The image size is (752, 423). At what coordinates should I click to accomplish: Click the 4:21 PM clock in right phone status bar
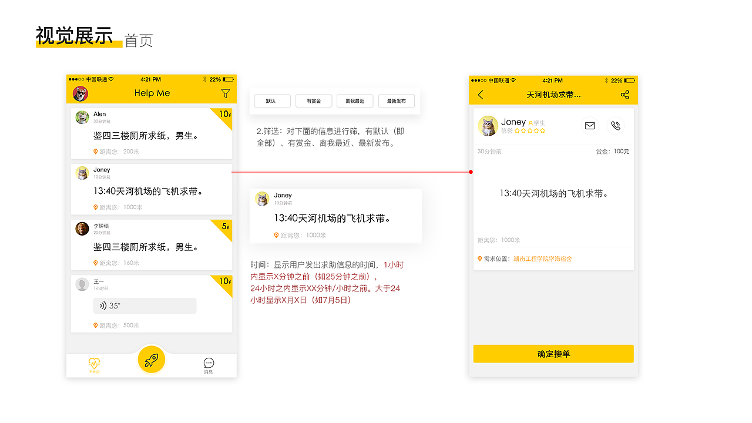pyautogui.click(x=552, y=80)
